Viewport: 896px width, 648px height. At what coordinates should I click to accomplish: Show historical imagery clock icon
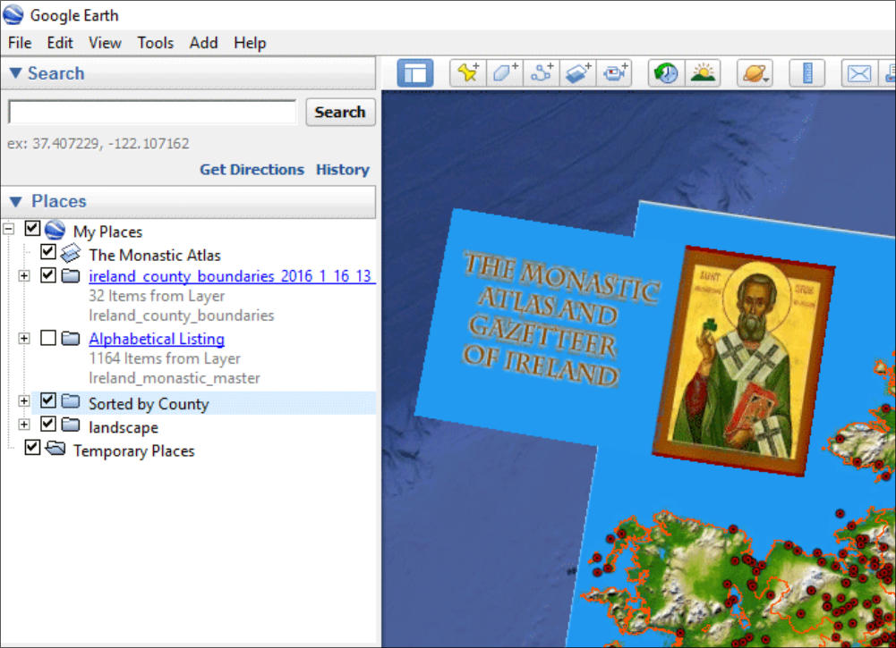point(666,73)
